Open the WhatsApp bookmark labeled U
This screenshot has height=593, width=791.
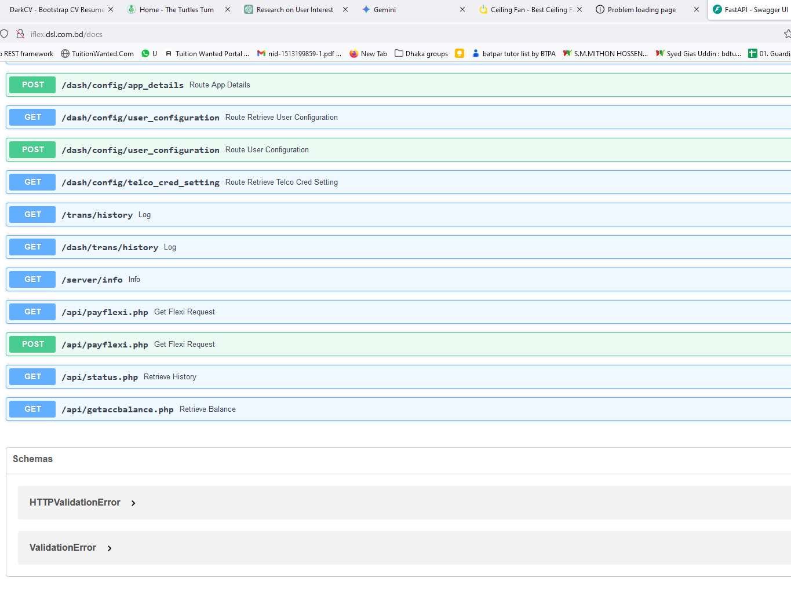coord(150,54)
